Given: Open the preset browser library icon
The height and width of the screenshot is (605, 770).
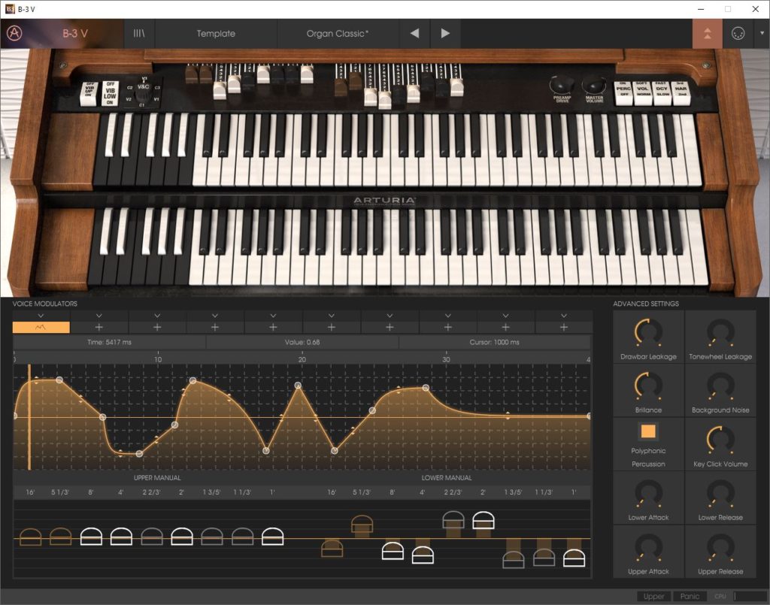Looking at the screenshot, I should coord(139,33).
